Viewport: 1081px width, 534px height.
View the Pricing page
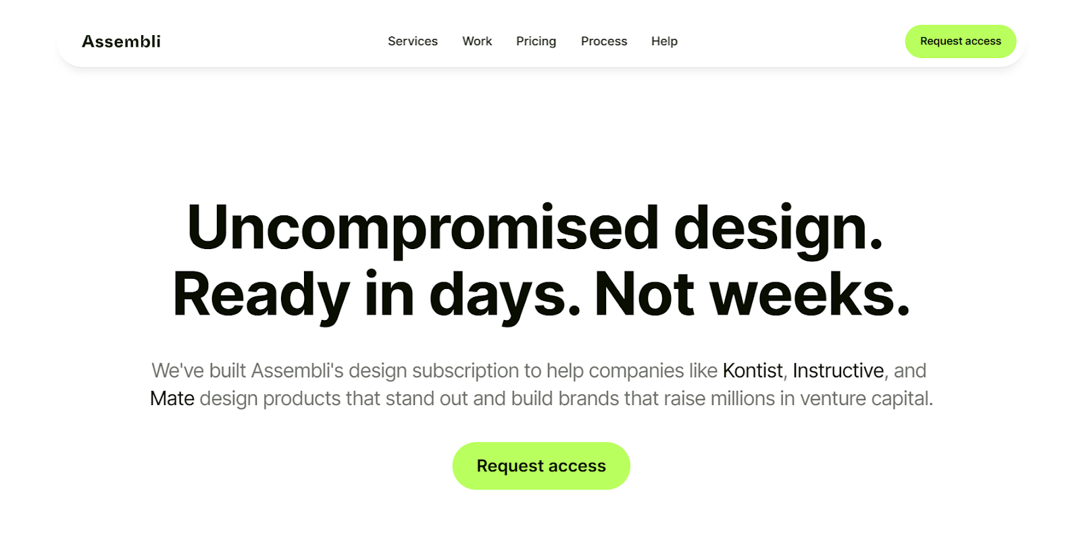(x=535, y=41)
